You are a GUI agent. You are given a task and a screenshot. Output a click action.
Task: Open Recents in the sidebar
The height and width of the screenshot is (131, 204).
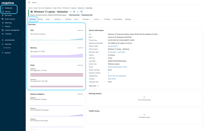[8, 53]
